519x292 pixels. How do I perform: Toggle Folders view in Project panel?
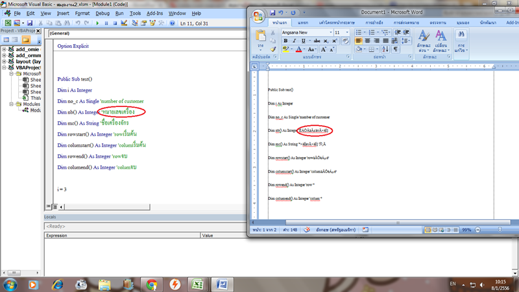[x=25, y=40]
